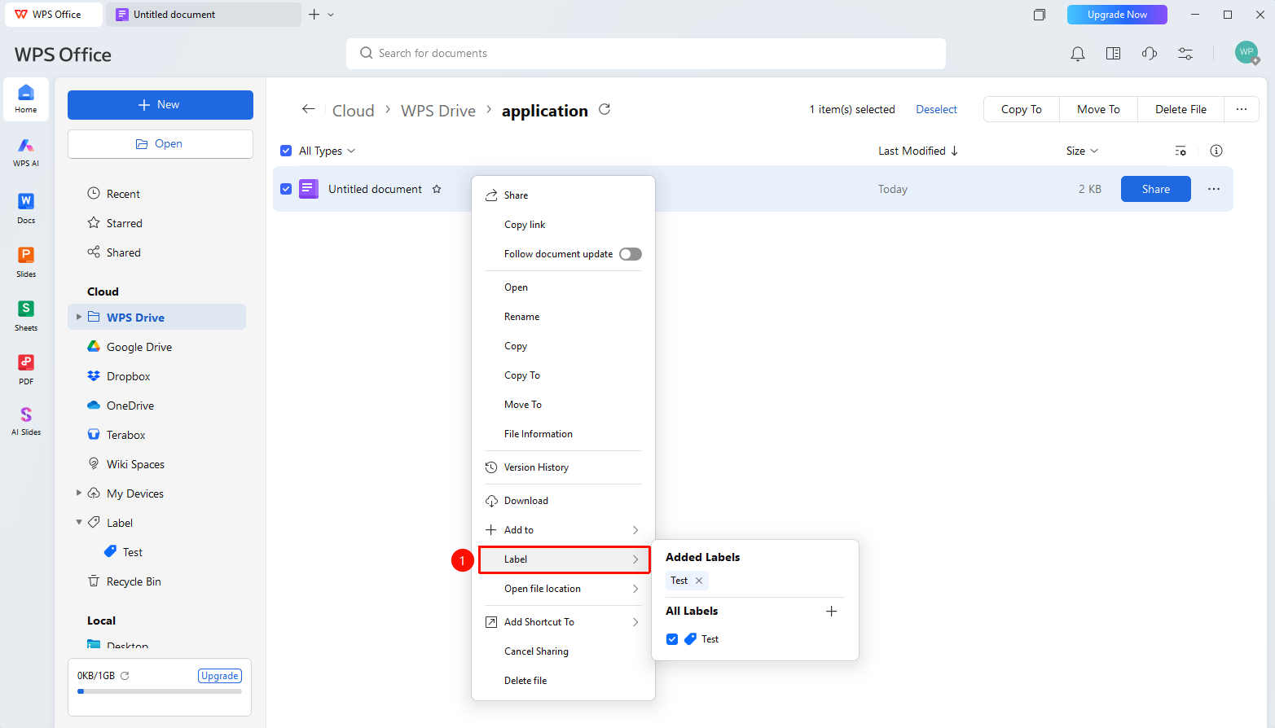This screenshot has height=728, width=1275.
Task: Click the refresh icon next to application
Action: coord(605,109)
